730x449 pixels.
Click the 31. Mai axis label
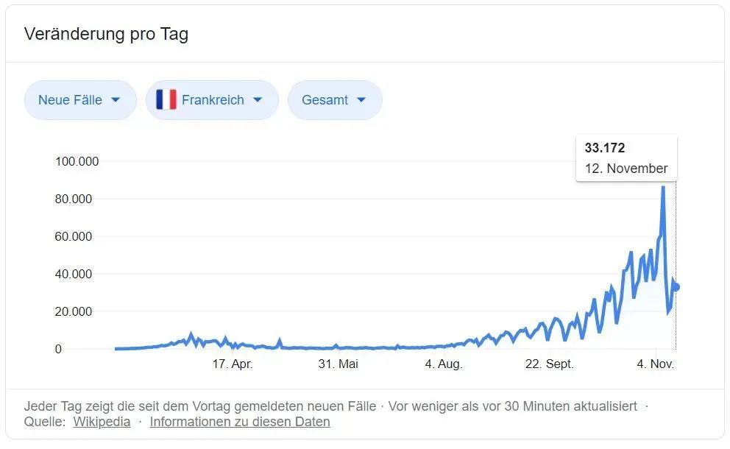click(338, 364)
